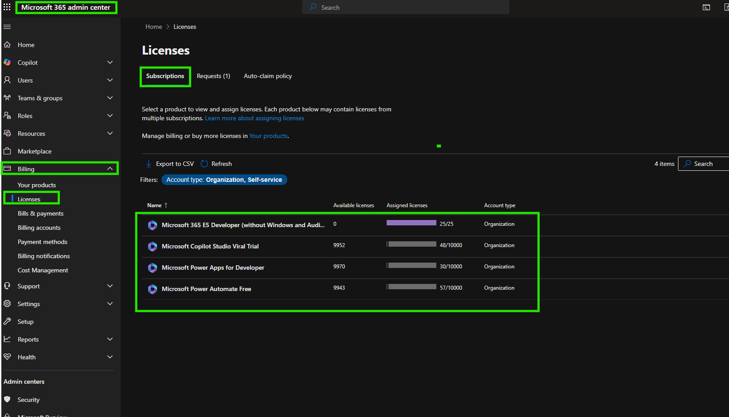Expand the Roles menu chevron
The width and height of the screenshot is (729, 417).
tap(110, 116)
